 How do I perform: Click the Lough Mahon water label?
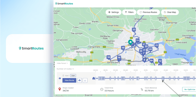pos(180,54)
